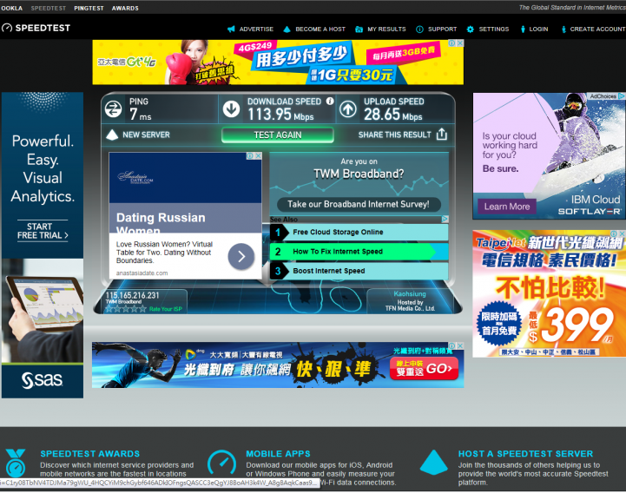Click the ping arrows icon
Image resolution: width=626 pixels, height=493 pixels.
point(114,109)
